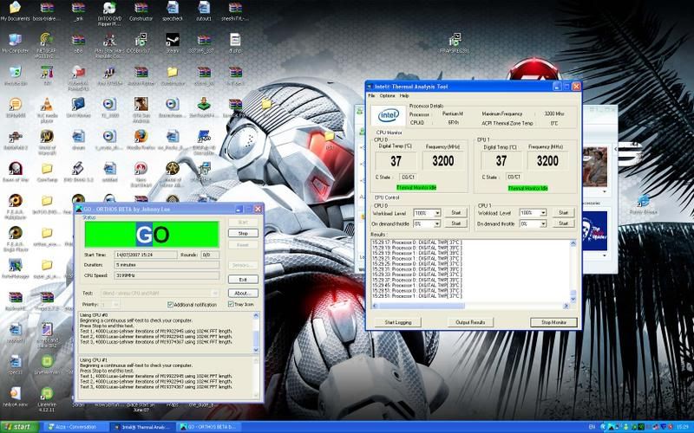Open the File menu in Thermal Analysis Tool

372,95
